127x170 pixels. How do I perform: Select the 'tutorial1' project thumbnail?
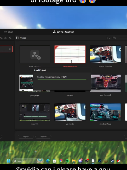pyautogui.click(x=35, y=112)
